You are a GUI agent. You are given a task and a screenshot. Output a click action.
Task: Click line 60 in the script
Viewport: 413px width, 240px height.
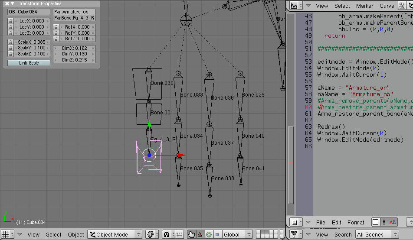pos(365,107)
